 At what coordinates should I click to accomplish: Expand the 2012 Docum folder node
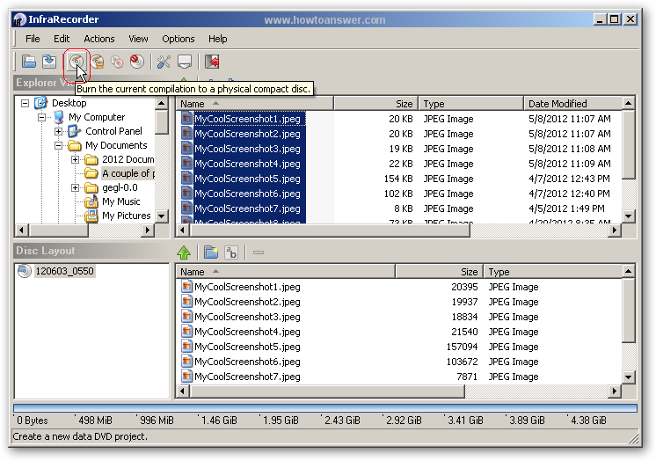(76, 159)
